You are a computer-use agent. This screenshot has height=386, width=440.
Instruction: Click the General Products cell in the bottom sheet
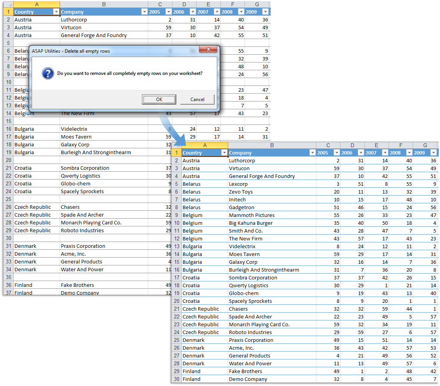tap(272, 356)
